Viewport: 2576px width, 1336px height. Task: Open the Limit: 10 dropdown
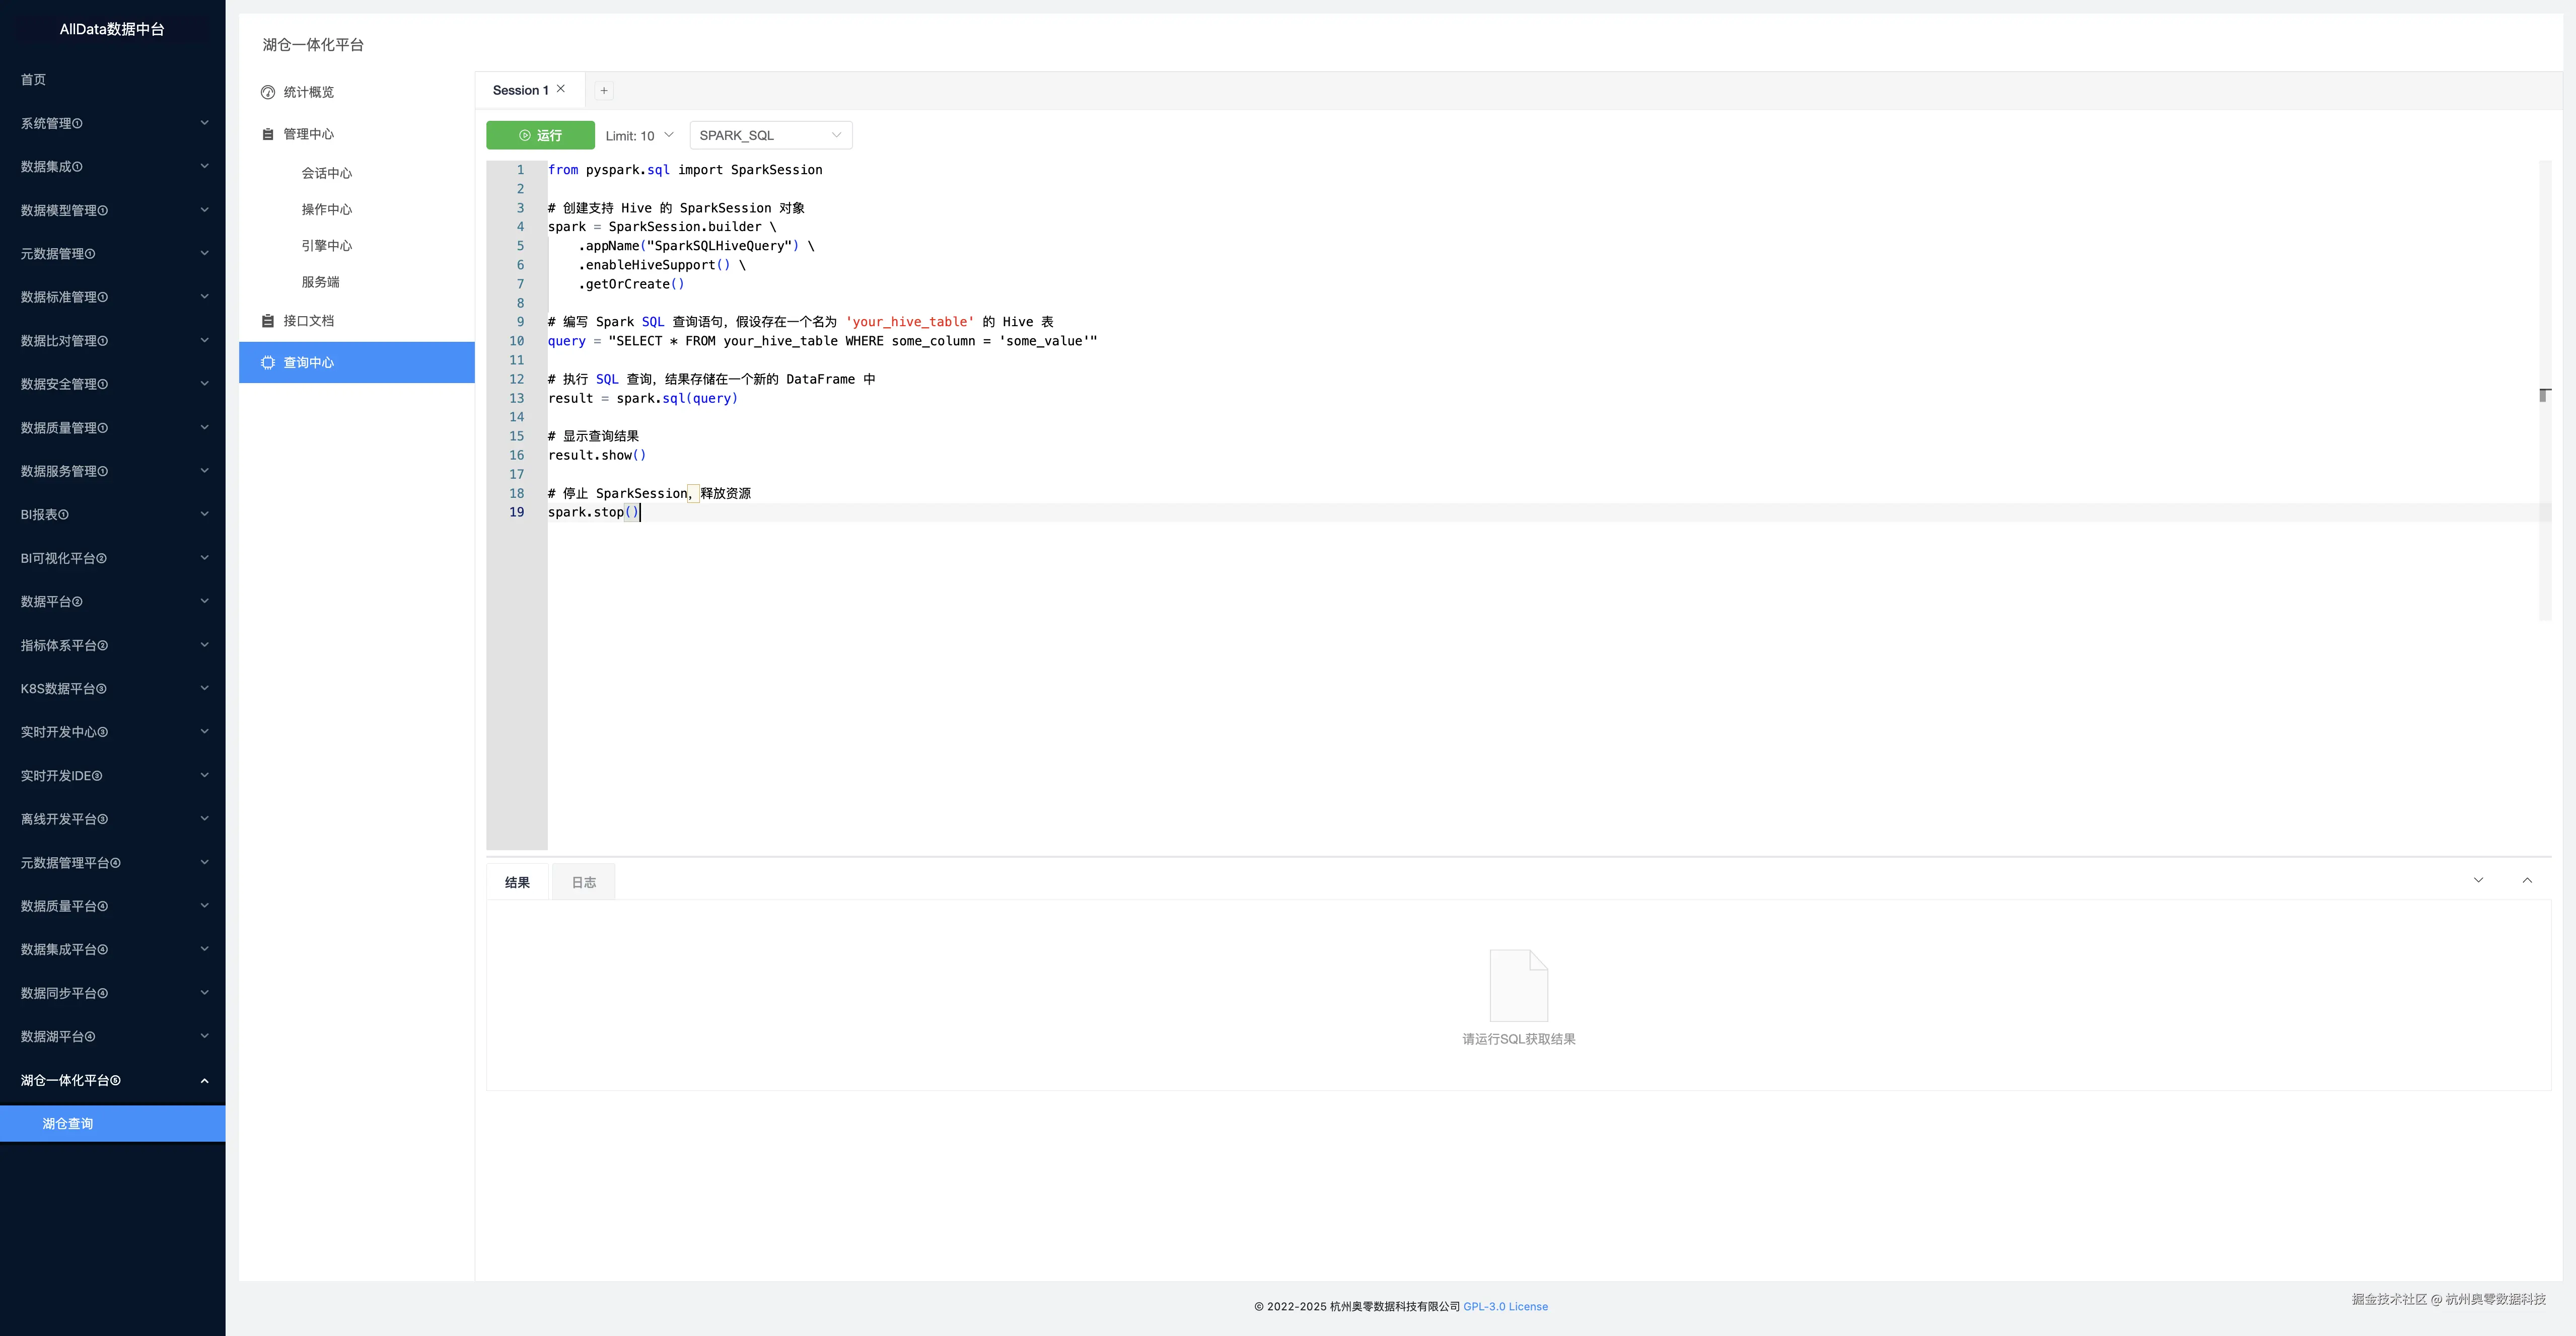[x=639, y=135]
